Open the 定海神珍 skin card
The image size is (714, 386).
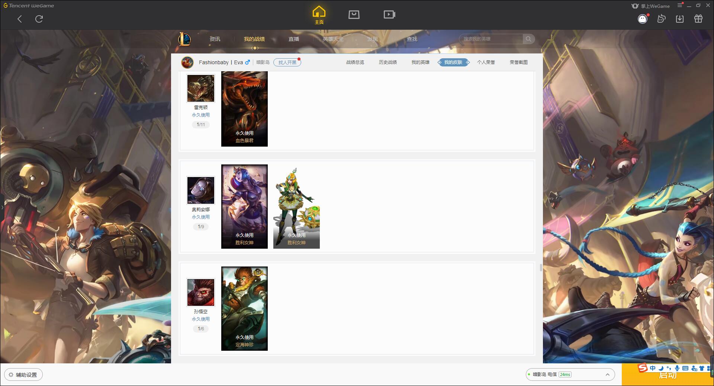coord(244,308)
